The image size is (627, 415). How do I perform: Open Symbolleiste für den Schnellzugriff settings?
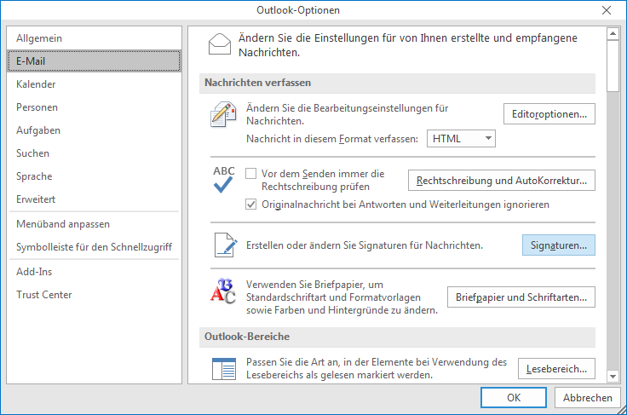[94, 247]
